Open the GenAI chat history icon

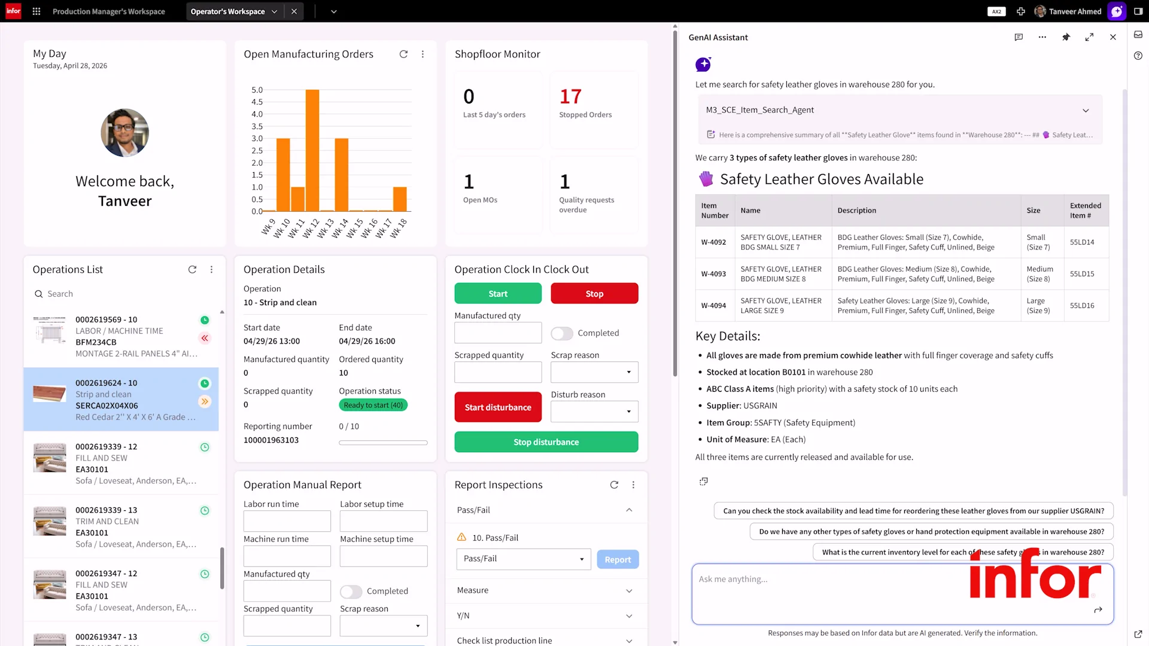pyautogui.click(x=1019, y=37)
